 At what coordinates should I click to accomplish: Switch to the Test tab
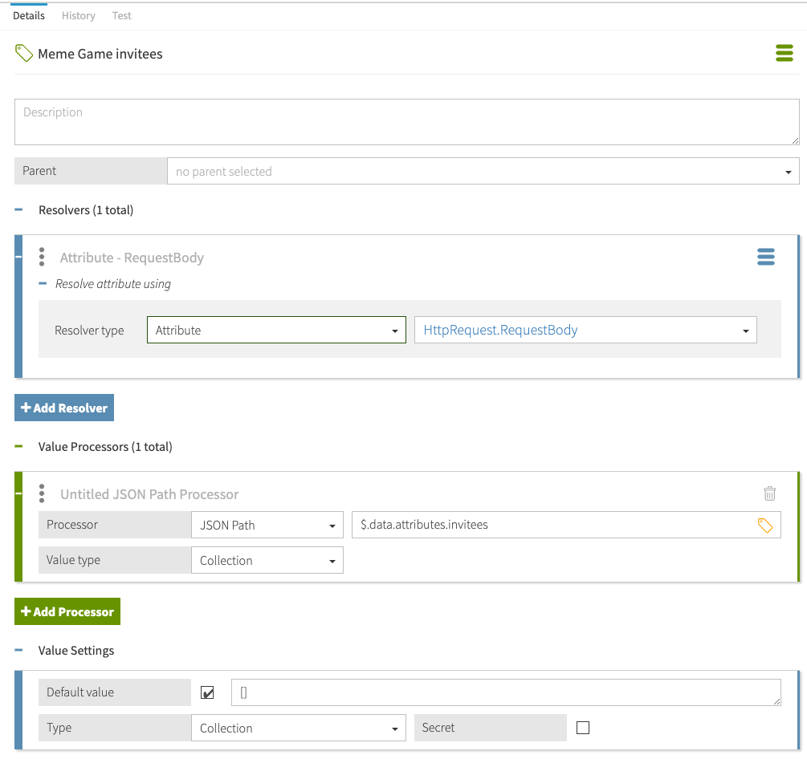(121, 15)
